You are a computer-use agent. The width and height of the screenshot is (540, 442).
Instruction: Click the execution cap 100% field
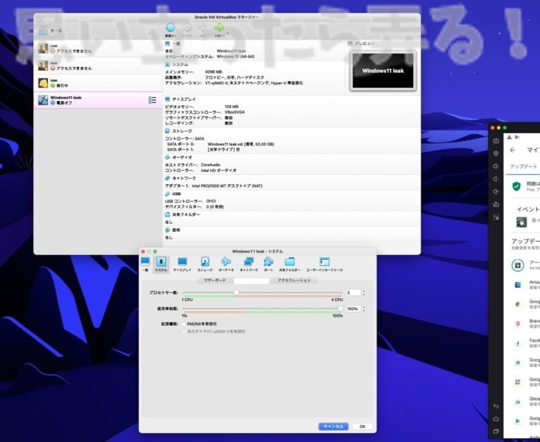pos(352,309)
